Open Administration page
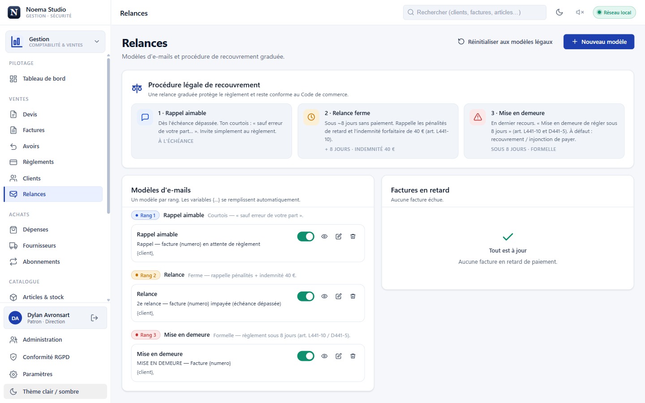 pyautogui.click(x=55, y=340)
